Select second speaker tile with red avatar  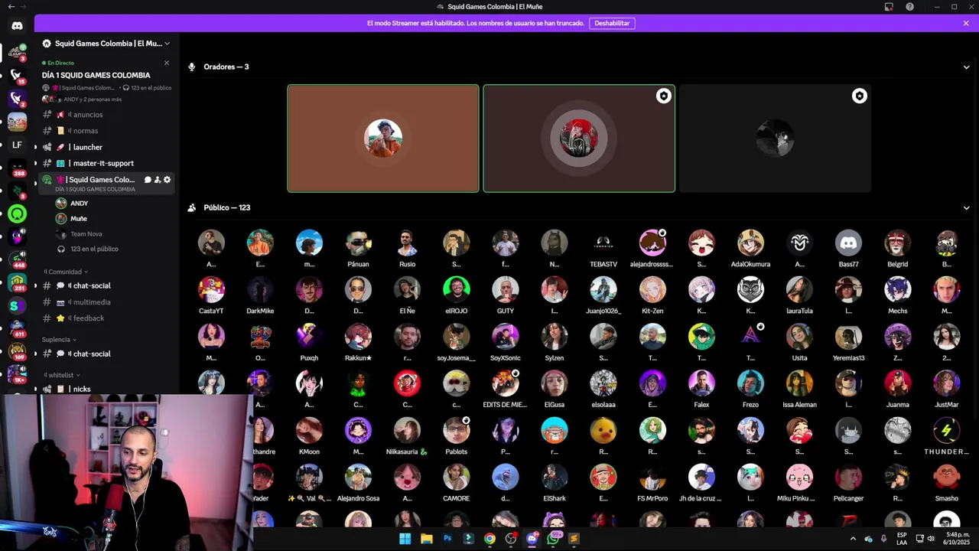coord(579,139)
